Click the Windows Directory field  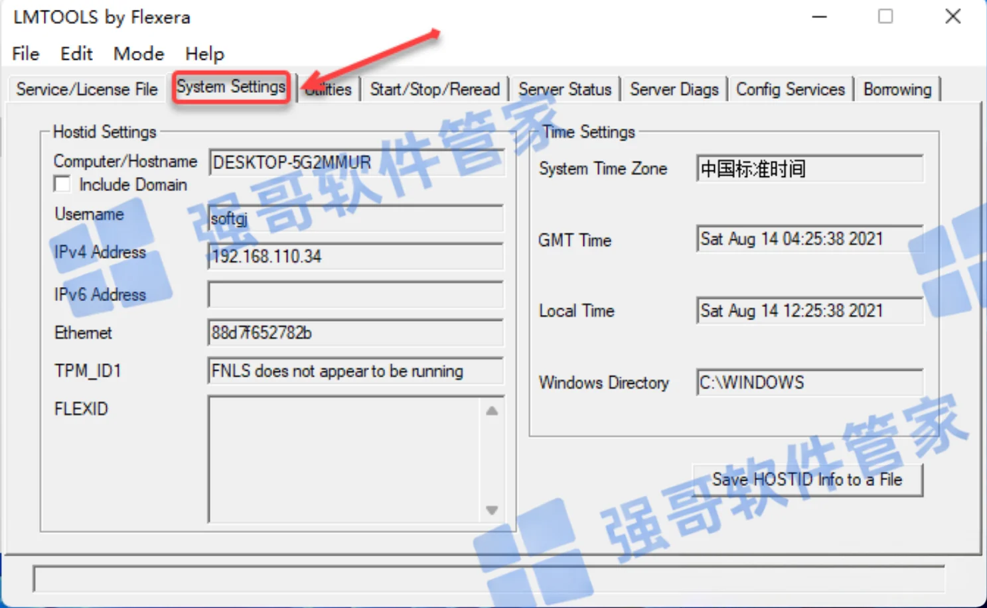click(810, 382)
